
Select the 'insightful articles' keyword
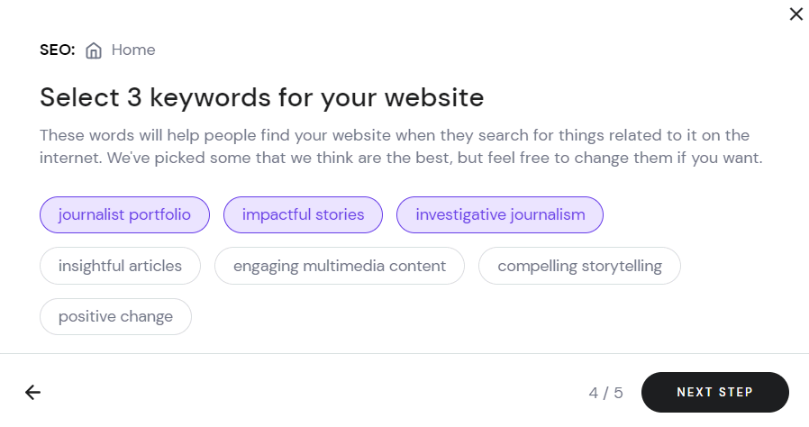(120, 266)
